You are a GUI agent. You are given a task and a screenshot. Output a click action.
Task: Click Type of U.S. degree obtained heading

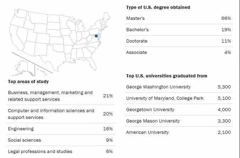(158, 7)
